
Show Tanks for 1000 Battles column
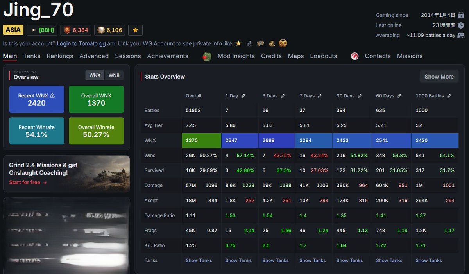point(429,260)
